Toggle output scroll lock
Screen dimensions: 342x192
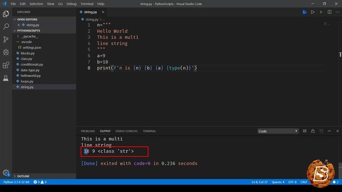pyautogui.click(x=313, y=131)
